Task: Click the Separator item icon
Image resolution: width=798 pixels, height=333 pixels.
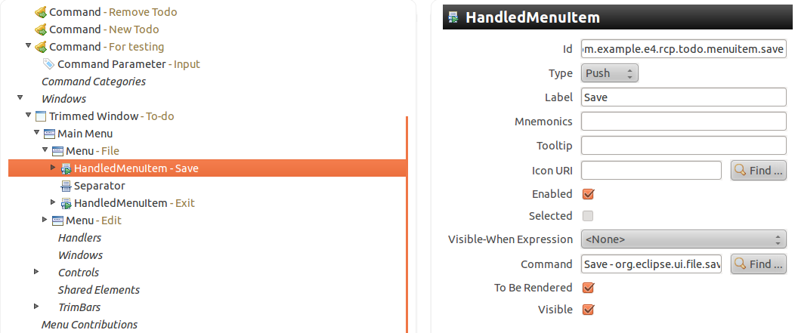Action: coord(66,186)
